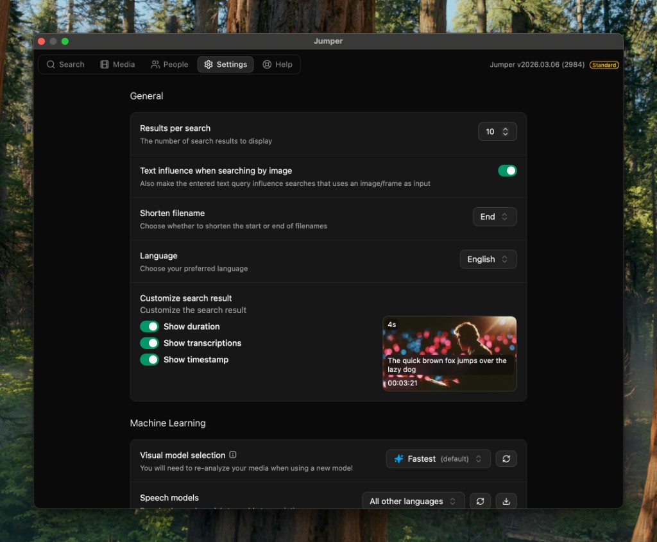Click the Search magnifier icon in navigation

coord(51,64)
